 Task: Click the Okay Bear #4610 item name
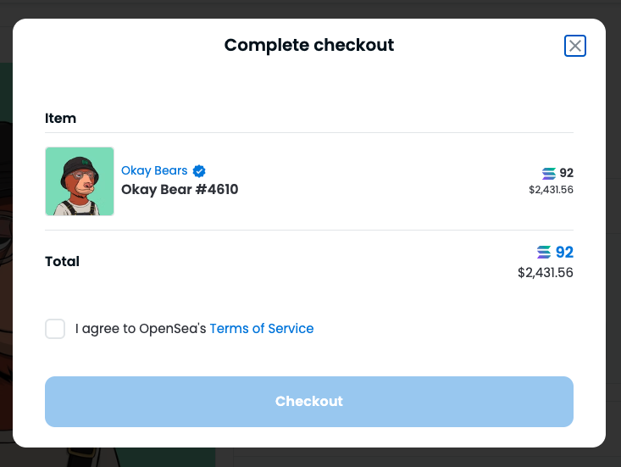point(180,190)
